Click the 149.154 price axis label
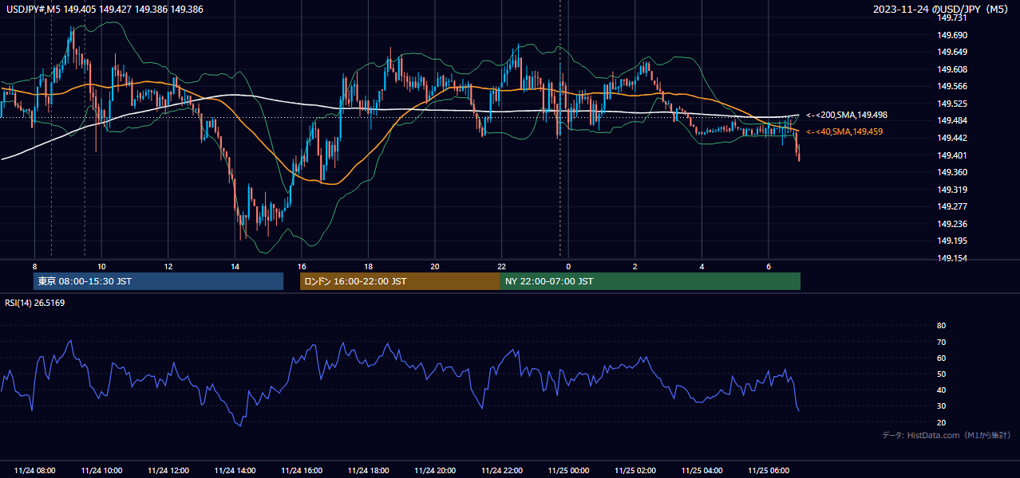Image resolution: width=1020 pixels, height=478 pixels. (953, 258)
